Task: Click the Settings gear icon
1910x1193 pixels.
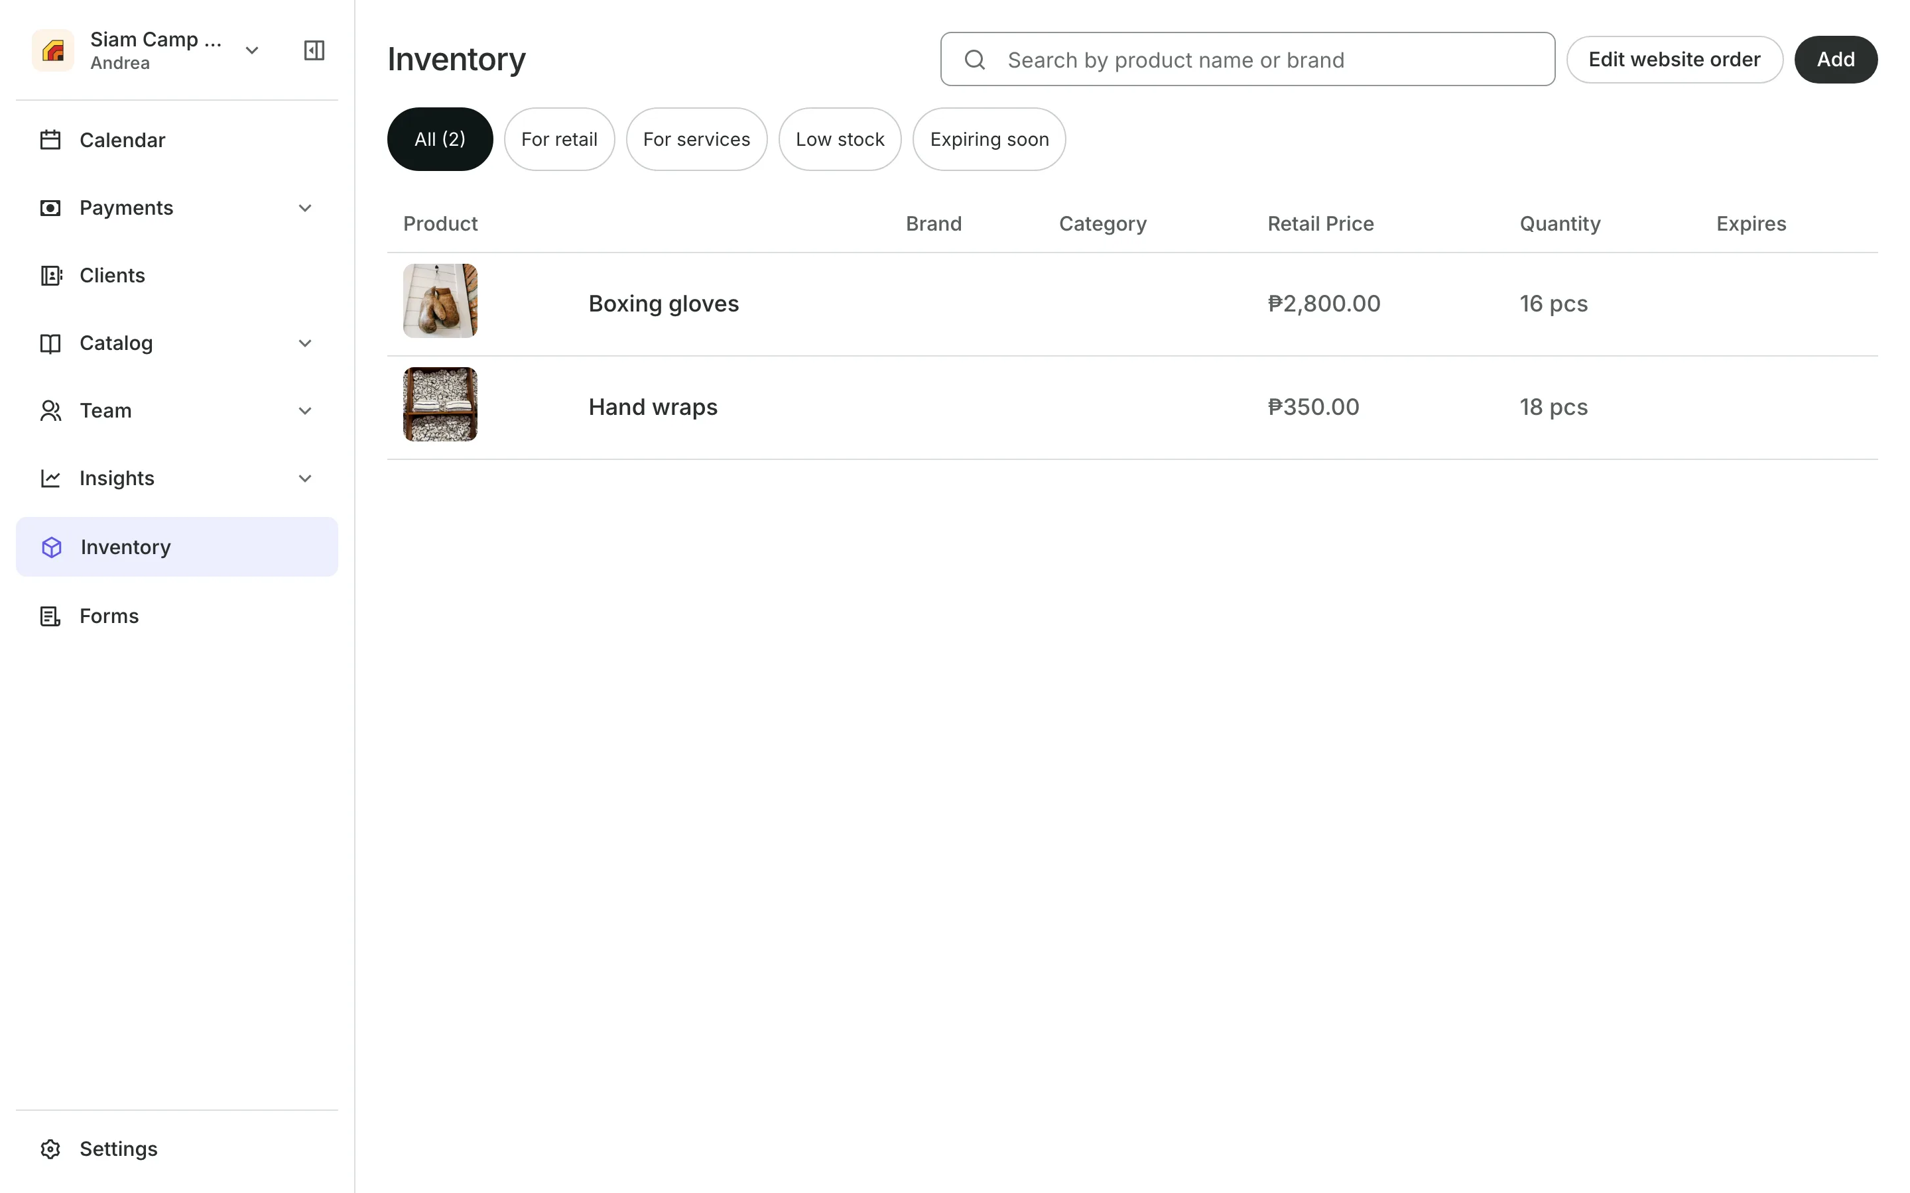Action: [50, 1149]
